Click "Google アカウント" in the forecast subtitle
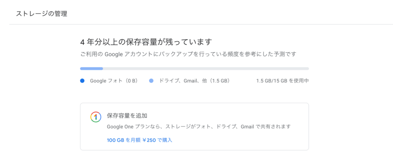Screen dimensions: 393x166 (x=119, y=54)
